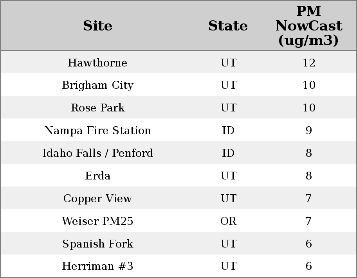The image size is (357, 278).
Task: Click the Site column header
Action: [x=97, y=26]
